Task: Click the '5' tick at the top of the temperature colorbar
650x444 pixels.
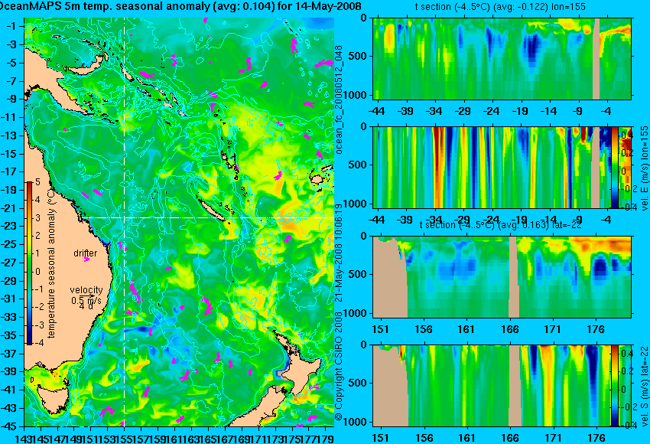Action: tap(37, 181)
